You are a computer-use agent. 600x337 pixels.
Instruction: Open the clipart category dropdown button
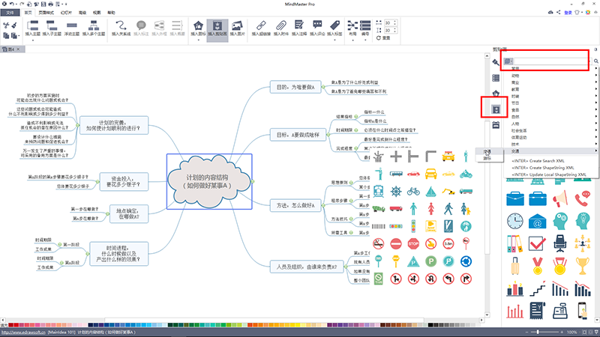[x=508, y=61]
